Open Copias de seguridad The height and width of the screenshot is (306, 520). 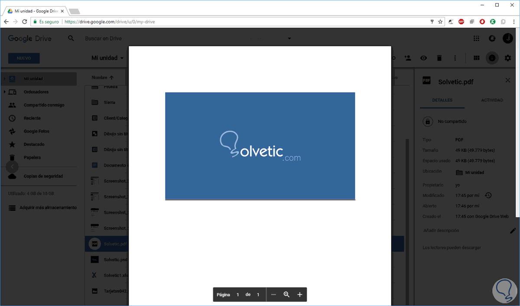(x=43, y=176)
